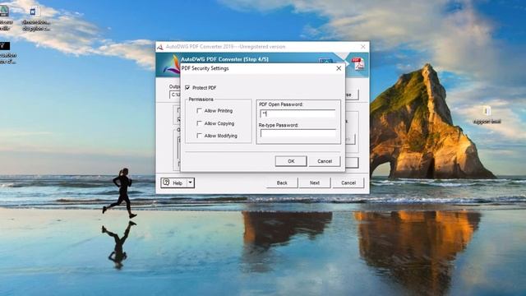Cancel the PDF Security Settings dialog
Viewport: 526px width, 296px height.
(325, 161)
